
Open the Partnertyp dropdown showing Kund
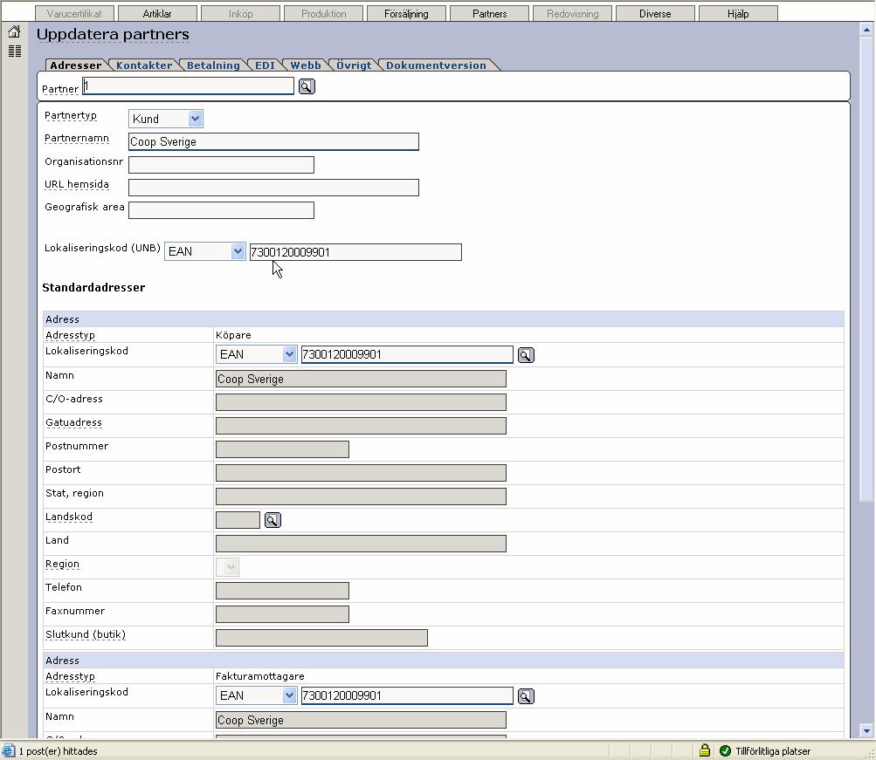(x=165, y=119)
